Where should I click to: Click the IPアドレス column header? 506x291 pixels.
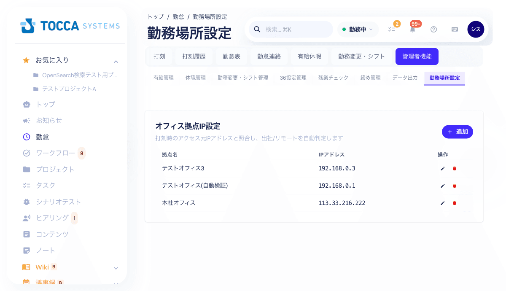pos(331,155)
